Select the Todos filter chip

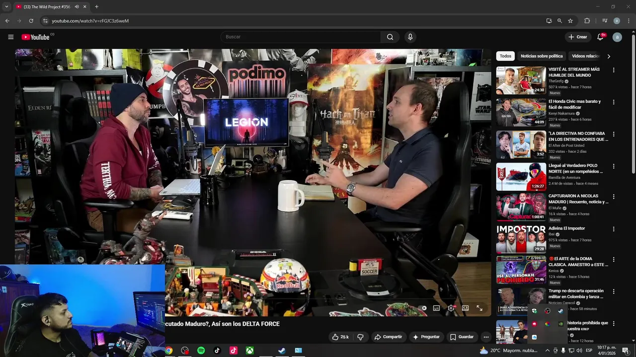[505, 56]
